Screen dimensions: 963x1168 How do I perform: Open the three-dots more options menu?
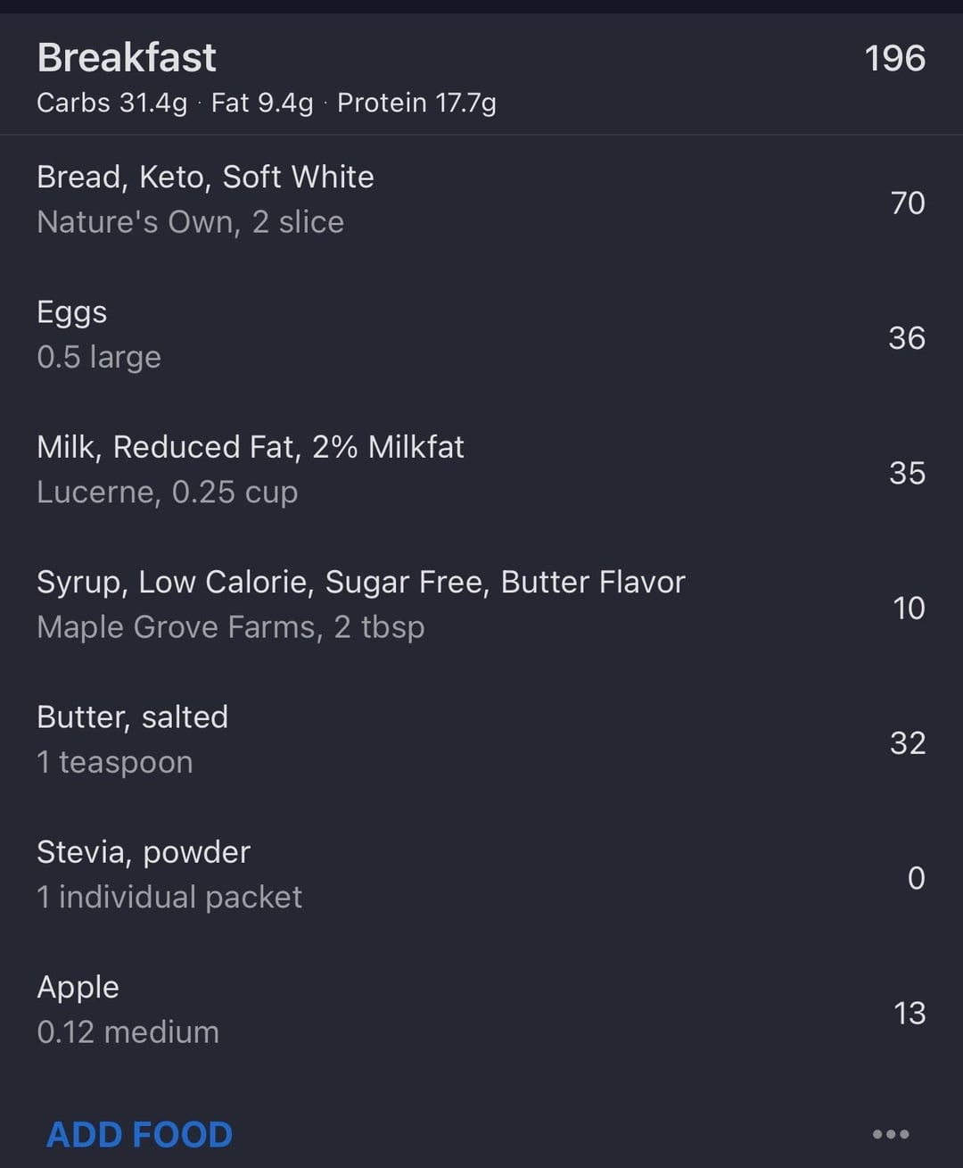coord(890,1134)
